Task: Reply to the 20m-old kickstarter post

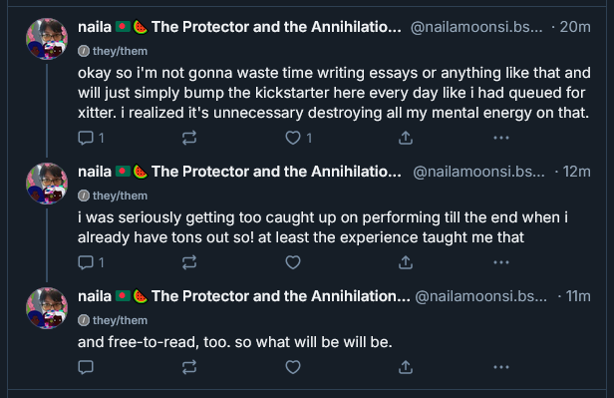Action: (91, 138)
